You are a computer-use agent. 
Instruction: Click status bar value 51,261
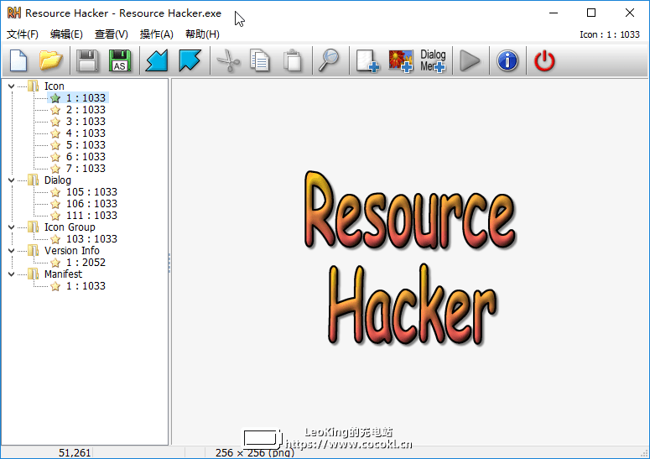[x=75, y=453]
